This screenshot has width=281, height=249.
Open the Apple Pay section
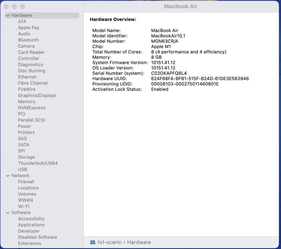28,28
